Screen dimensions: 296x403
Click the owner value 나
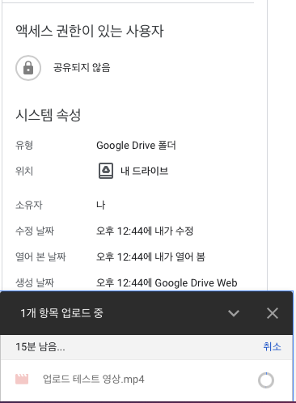101,205
